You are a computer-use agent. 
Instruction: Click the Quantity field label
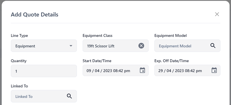(19, 61)
